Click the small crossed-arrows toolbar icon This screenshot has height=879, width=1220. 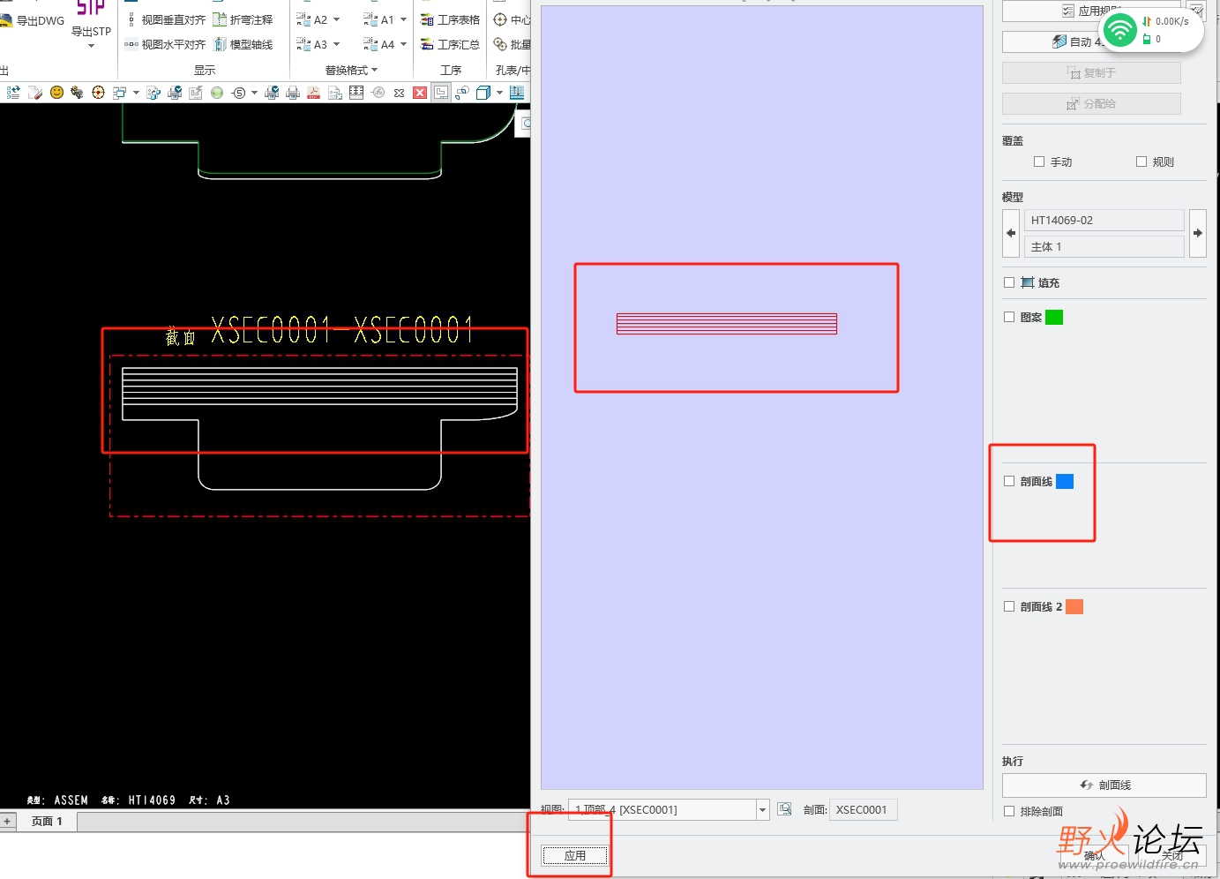click(400, 93)
